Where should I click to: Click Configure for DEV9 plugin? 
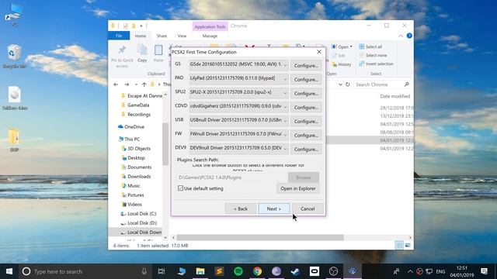[x=306, y=150]
